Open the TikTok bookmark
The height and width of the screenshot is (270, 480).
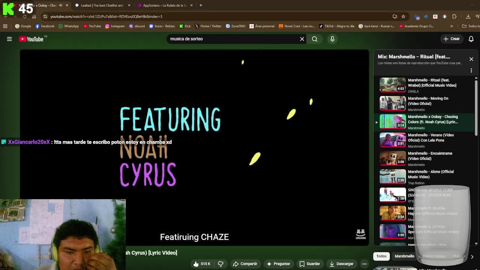[337, 26]
